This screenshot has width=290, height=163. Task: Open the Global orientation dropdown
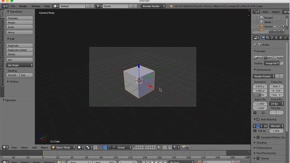tap(124, 147)
